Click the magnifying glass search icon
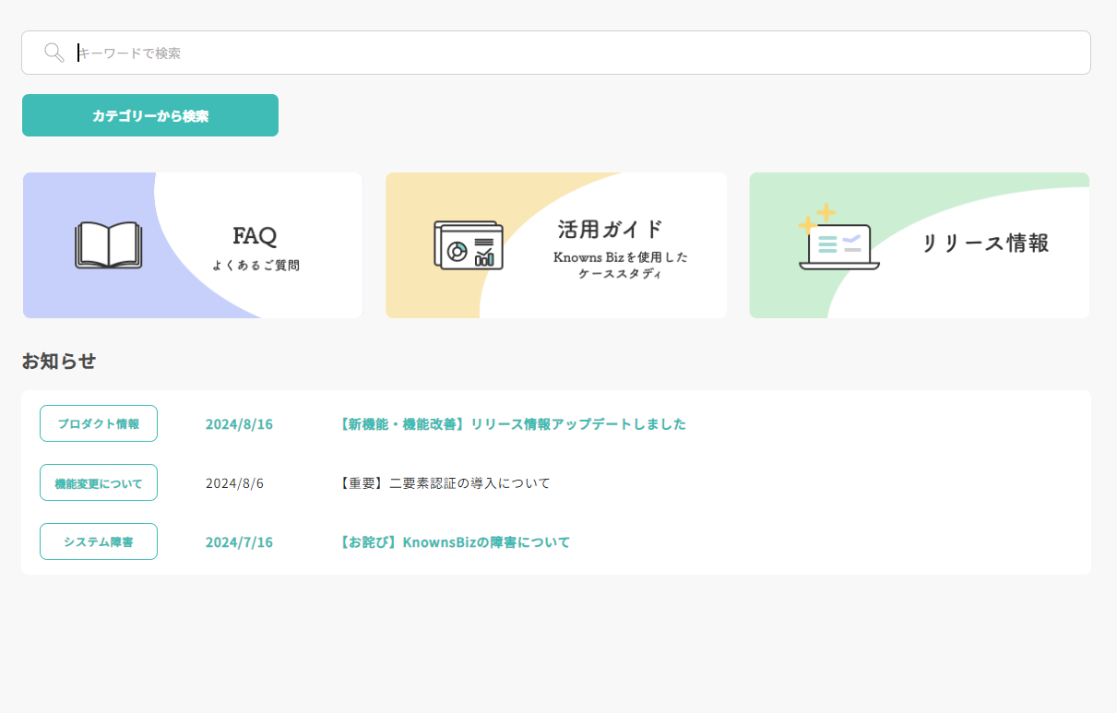Screen dimensions: 1117x713 [53, 53]
